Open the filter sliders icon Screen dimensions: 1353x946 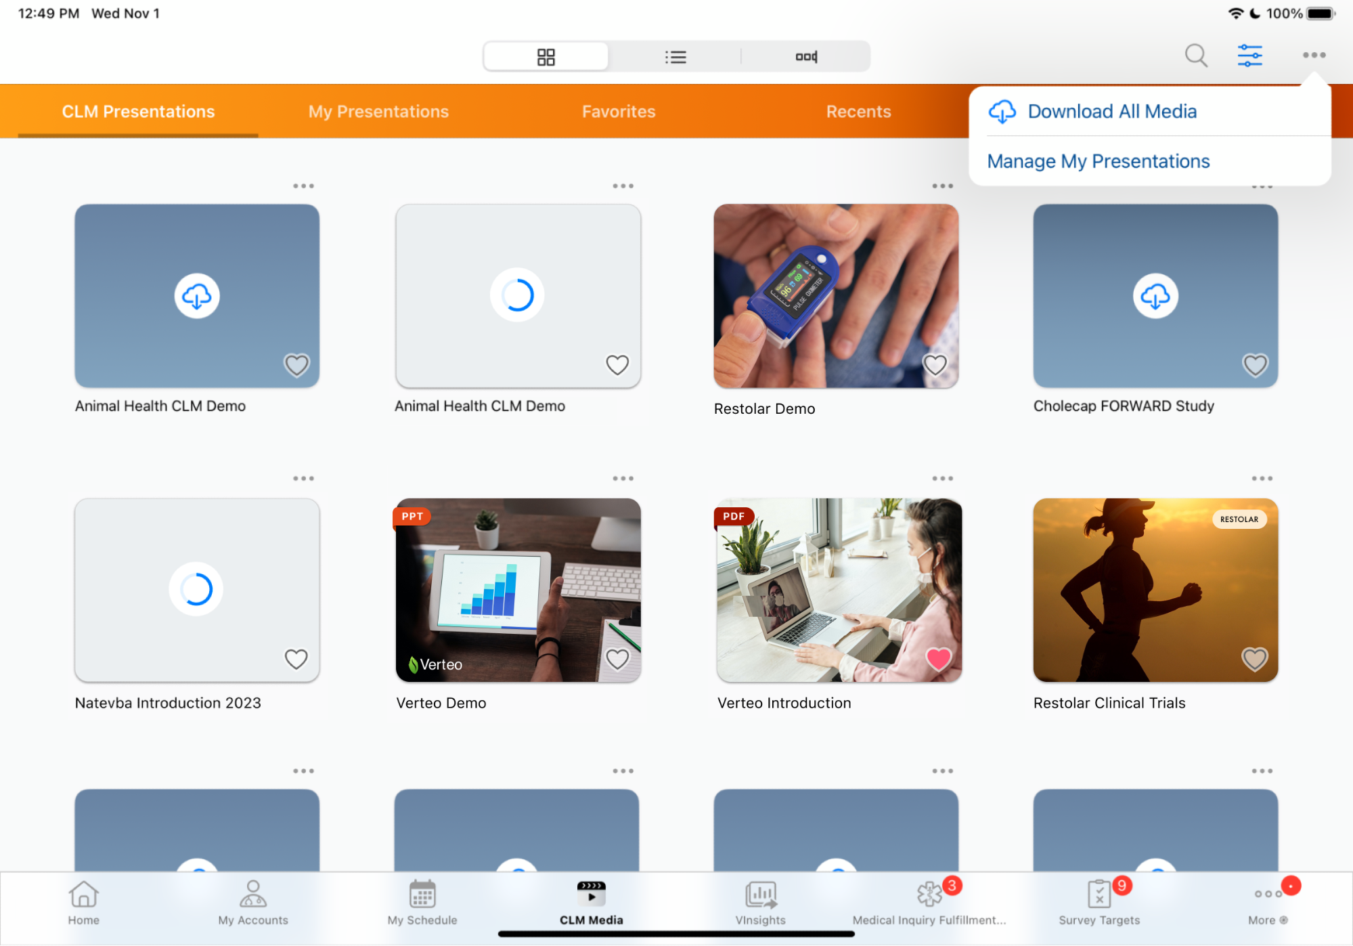click(x=1249, y=56)
